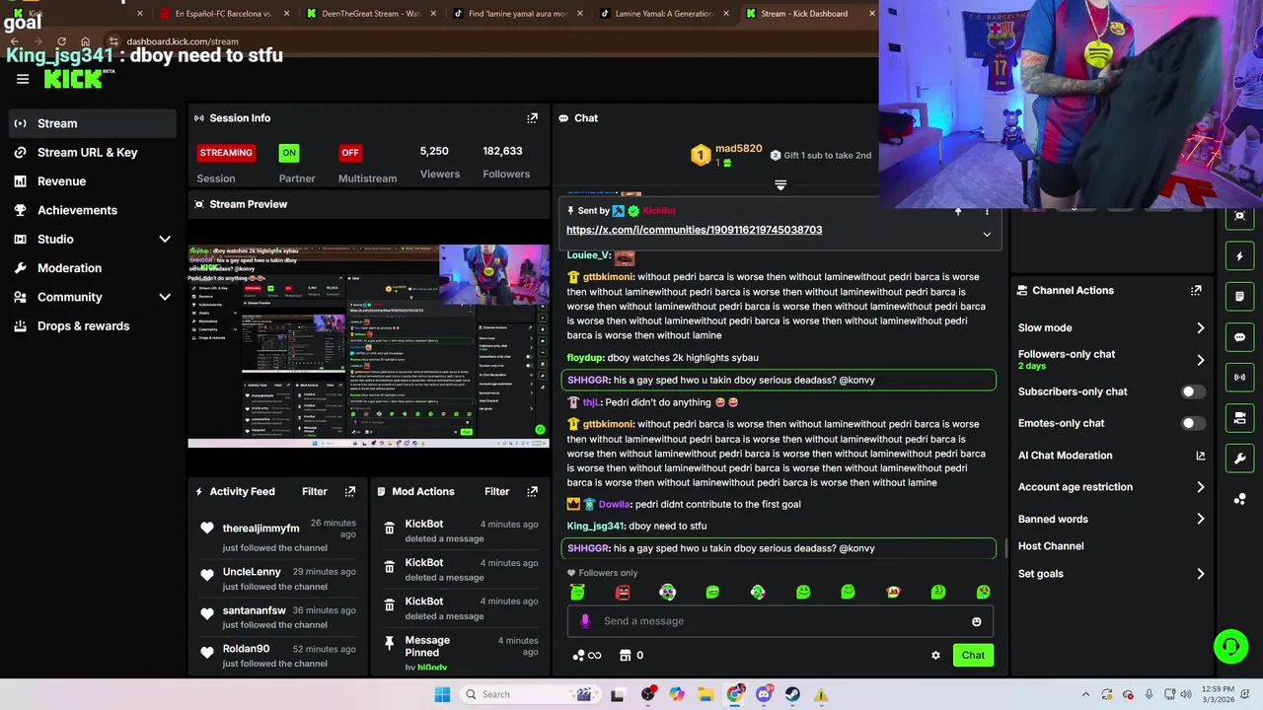
Task: Switch to DeenTheGreat Stream browser tab
Action: tap(369, 14)
